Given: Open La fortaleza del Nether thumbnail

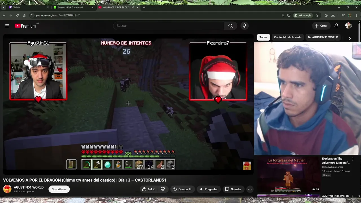Looking at the screenshot, I should click(289, 175).
